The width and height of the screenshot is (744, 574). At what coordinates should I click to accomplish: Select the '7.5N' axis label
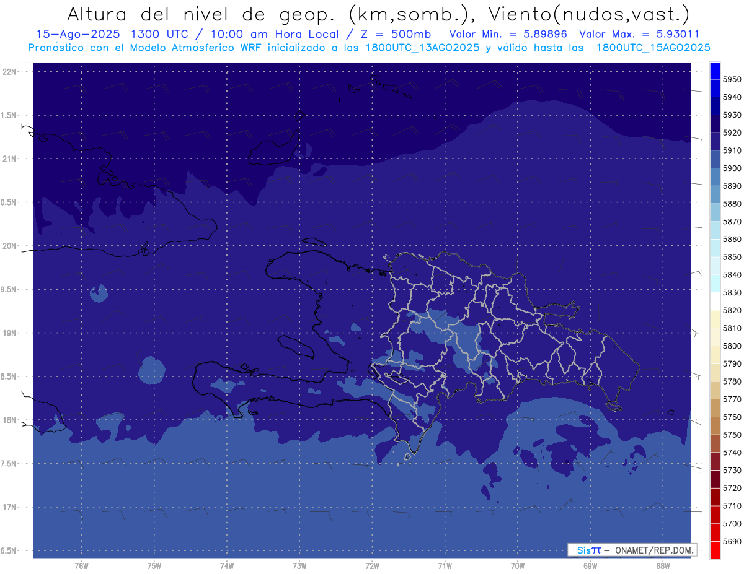click(10, 464)
